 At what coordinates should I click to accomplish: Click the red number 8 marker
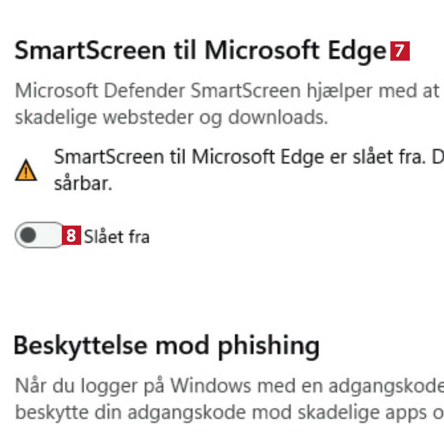[x=71, y=236]
